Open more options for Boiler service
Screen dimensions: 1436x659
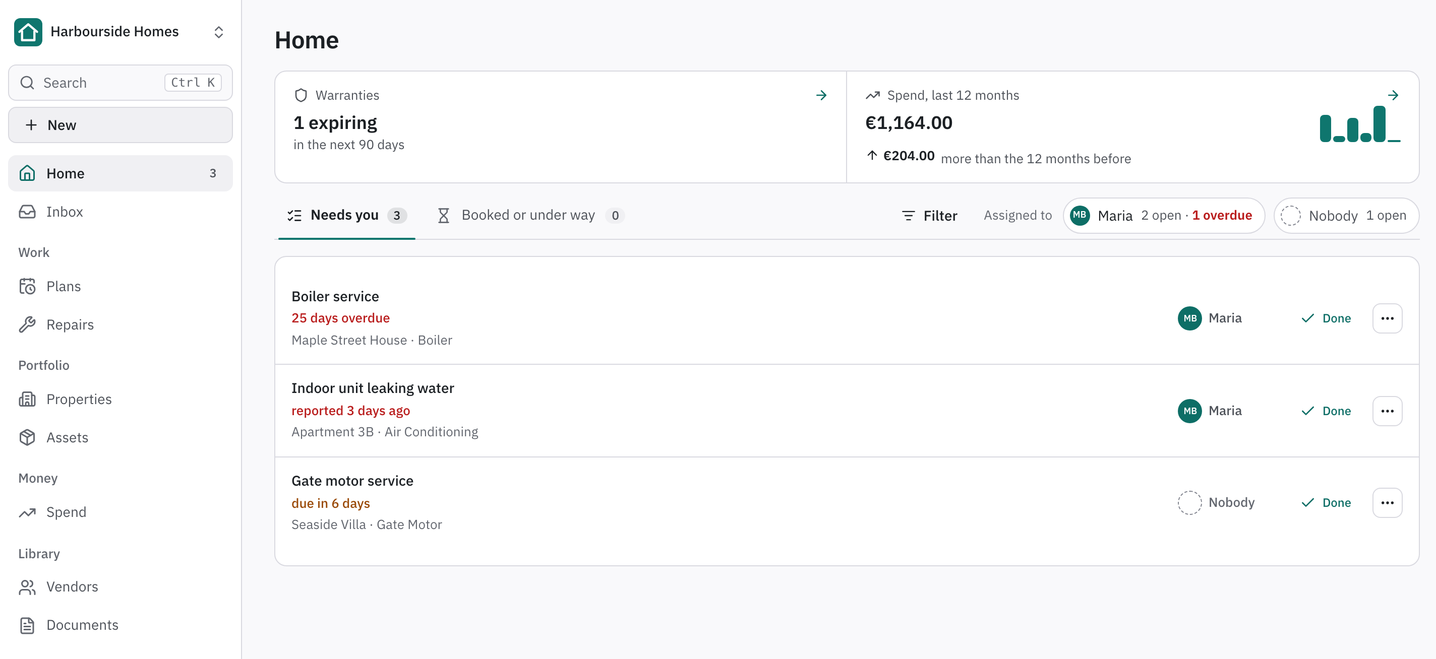pyautogui.click(x=1387, y=318)
